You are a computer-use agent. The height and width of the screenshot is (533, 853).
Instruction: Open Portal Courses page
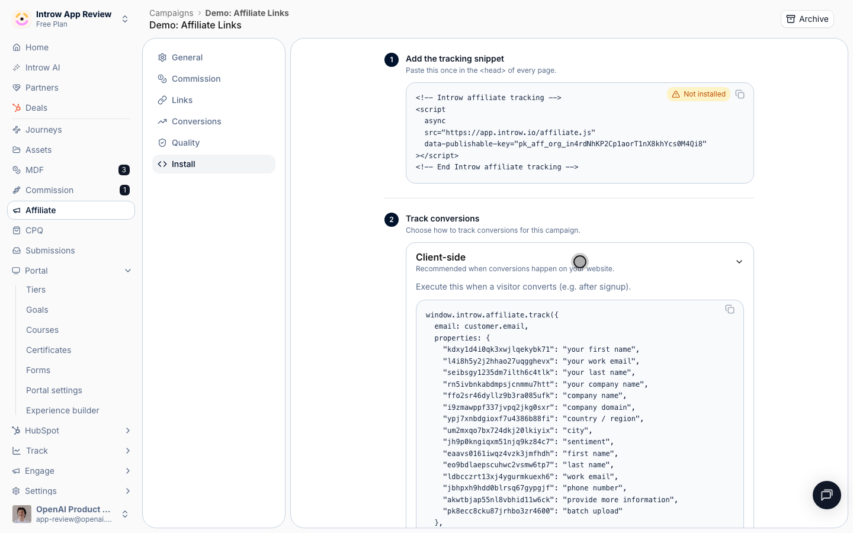tap(42, 330)
